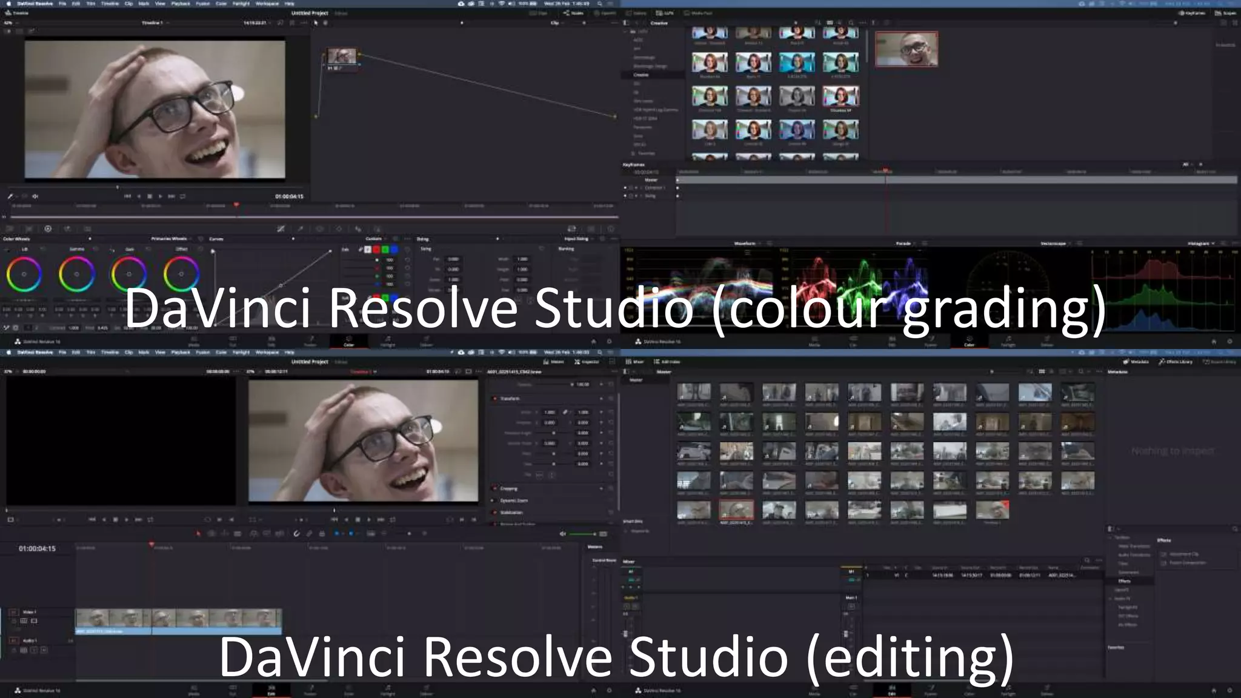Play the clip in the colour page viewer
Viewport: 1241px width, 698px height.
point(161,196)
